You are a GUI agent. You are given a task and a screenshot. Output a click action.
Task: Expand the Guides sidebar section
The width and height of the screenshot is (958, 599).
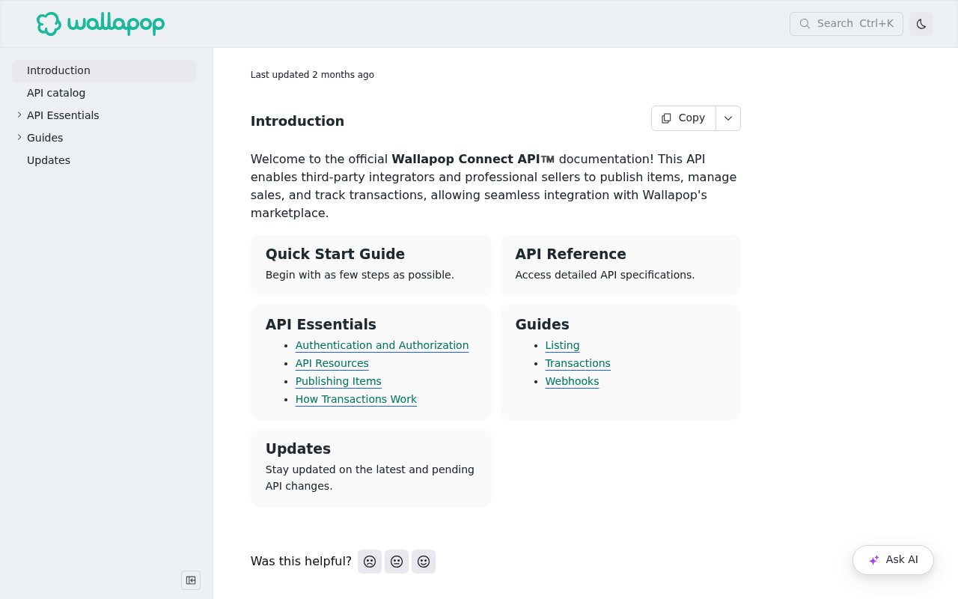[19, 138]
